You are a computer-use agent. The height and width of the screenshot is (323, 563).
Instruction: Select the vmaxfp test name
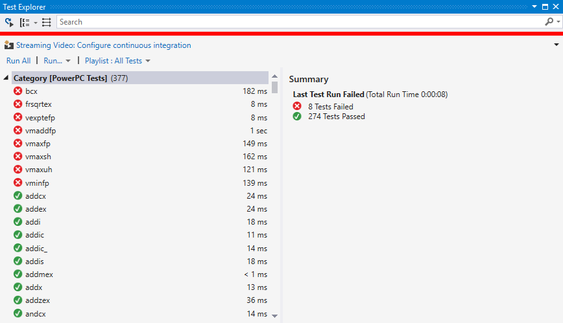pyautogui.click(x=38, y=144)
